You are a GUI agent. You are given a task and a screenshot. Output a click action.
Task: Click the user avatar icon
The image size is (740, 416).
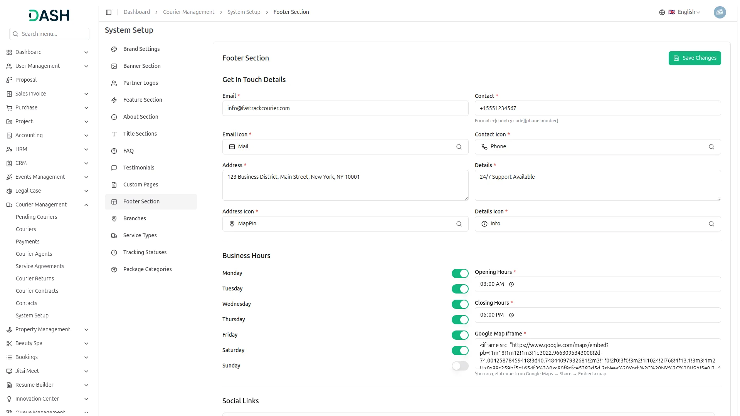click(720, 12)
